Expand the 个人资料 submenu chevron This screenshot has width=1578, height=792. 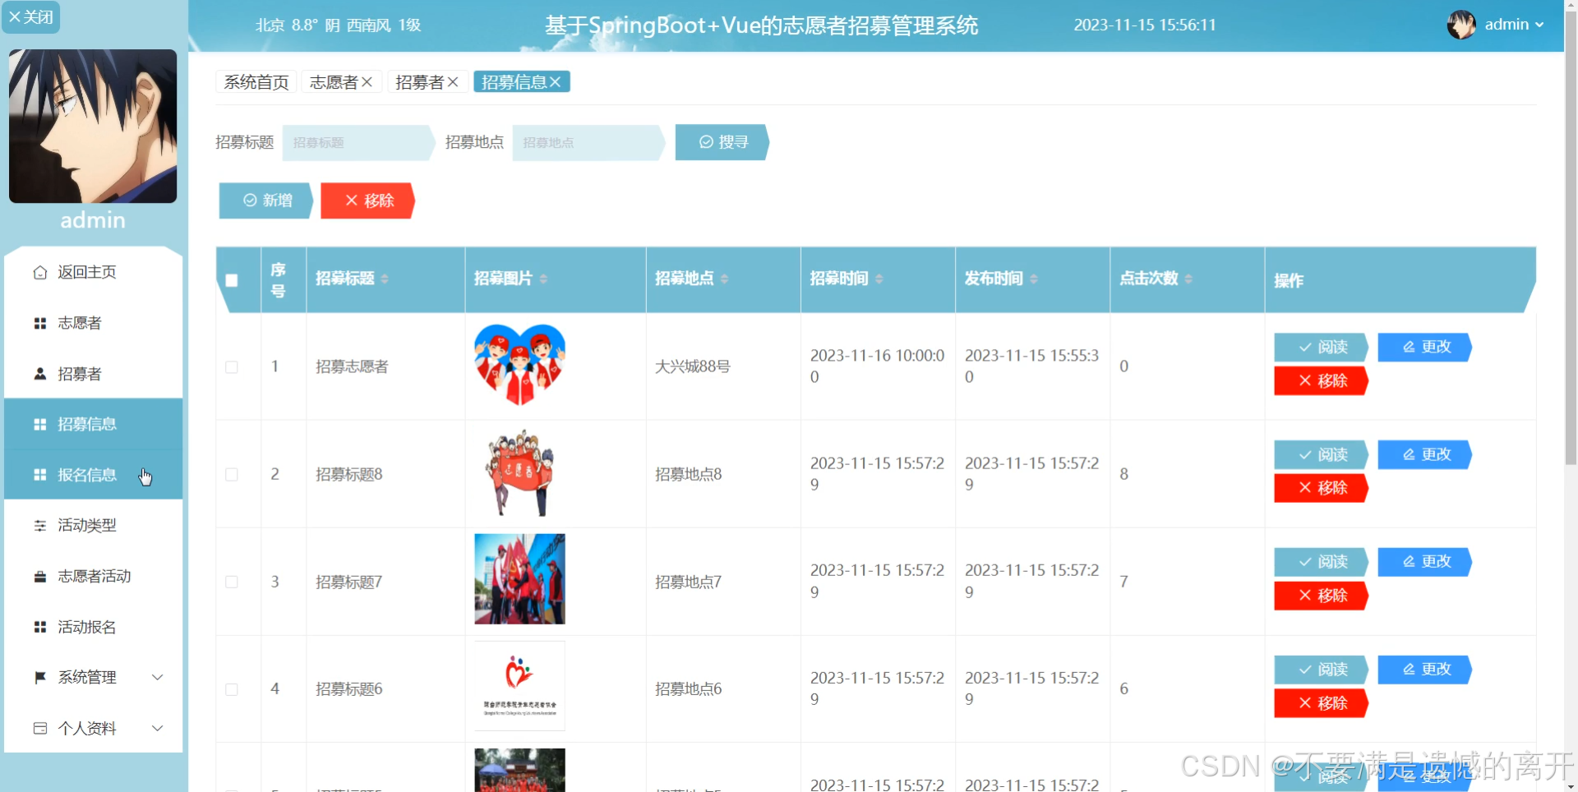click(x=158, y=729)
